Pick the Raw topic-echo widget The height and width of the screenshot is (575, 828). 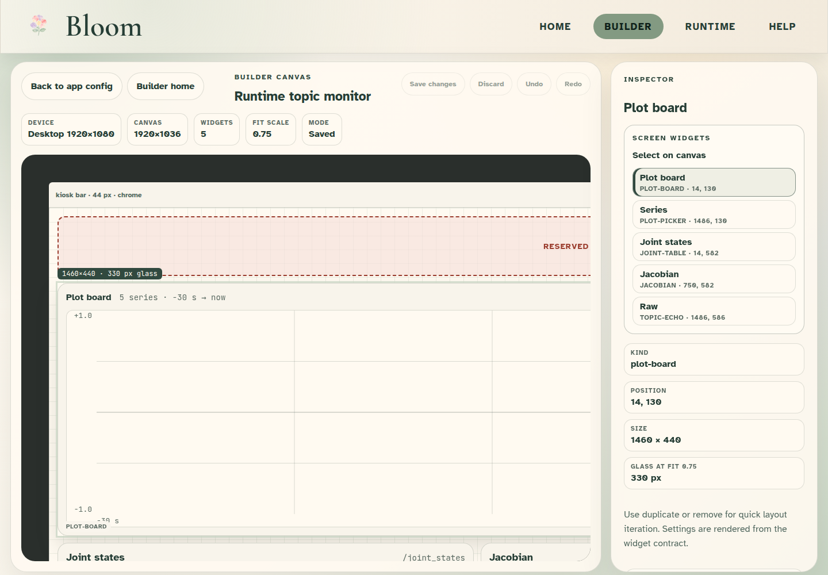(x=714, y=311)
